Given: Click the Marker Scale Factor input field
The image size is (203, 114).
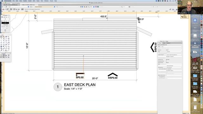Looking at the screenshot, I should [x=174, y=75].
